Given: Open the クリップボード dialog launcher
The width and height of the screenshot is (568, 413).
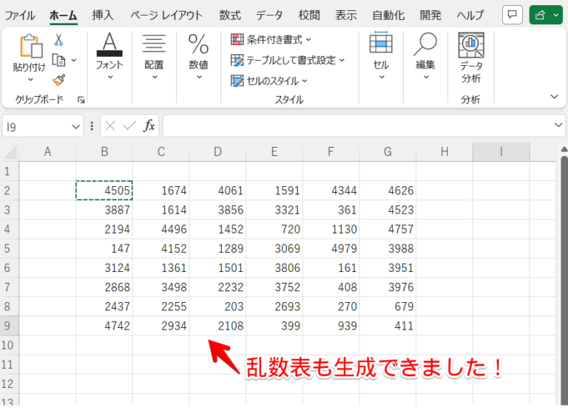Looking at the screenshot, I should coord(81,100).
